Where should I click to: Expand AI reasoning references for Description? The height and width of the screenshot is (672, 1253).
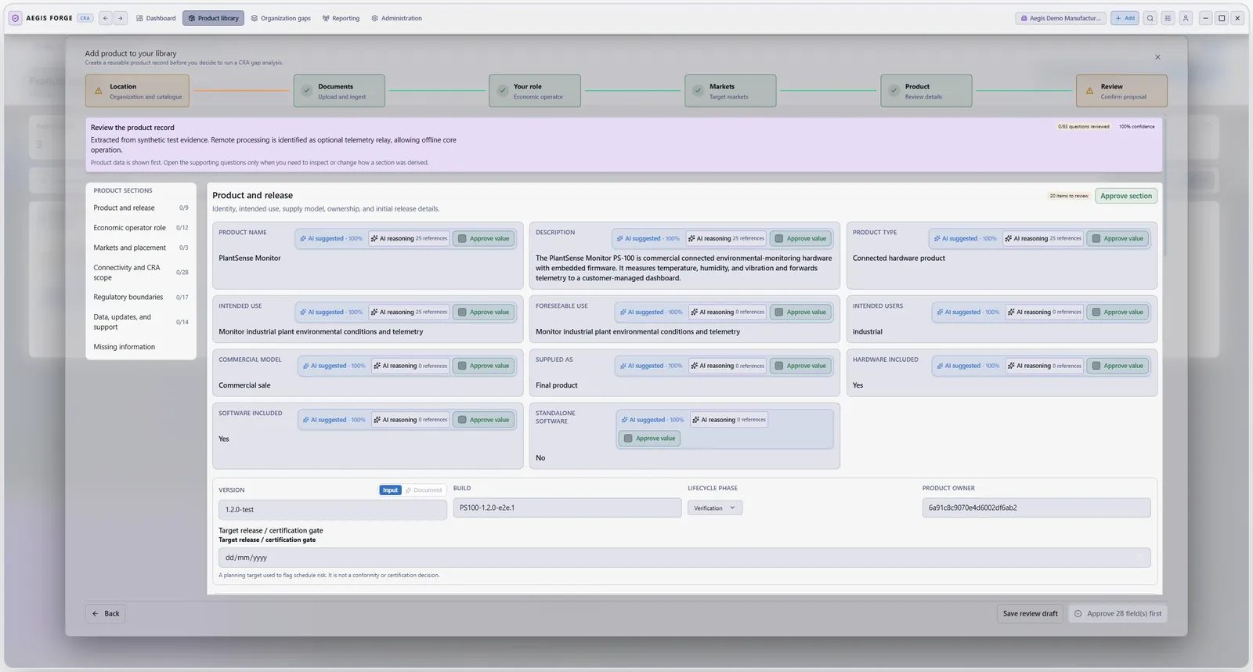coord(726,239)
